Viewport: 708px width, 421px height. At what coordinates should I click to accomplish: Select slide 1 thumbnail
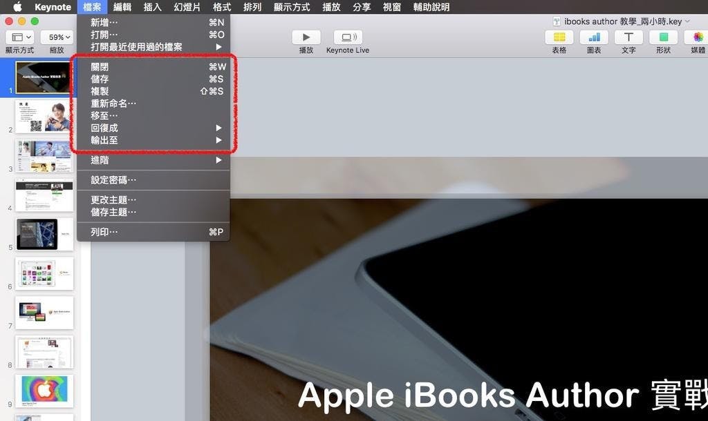point(44,77)
